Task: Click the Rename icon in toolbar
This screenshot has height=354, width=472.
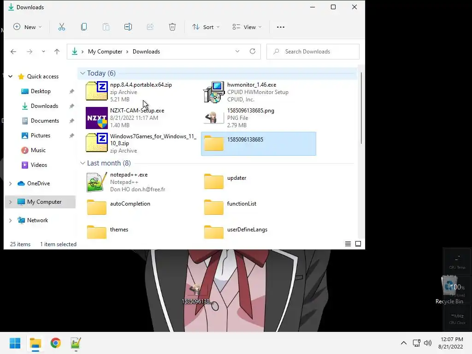Action: tap(128, 27)
